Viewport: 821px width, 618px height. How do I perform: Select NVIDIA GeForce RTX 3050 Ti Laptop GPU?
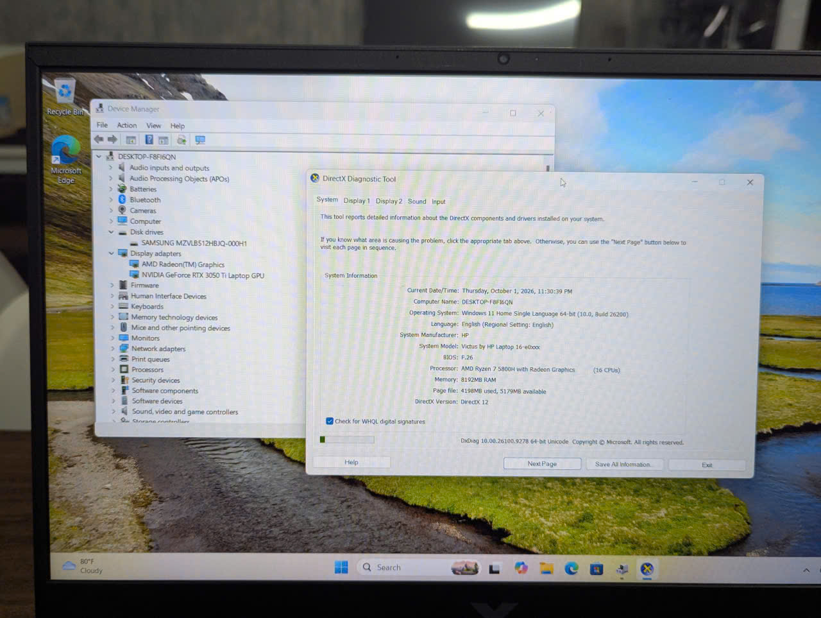pyautogui.click(x=203, y=275)
